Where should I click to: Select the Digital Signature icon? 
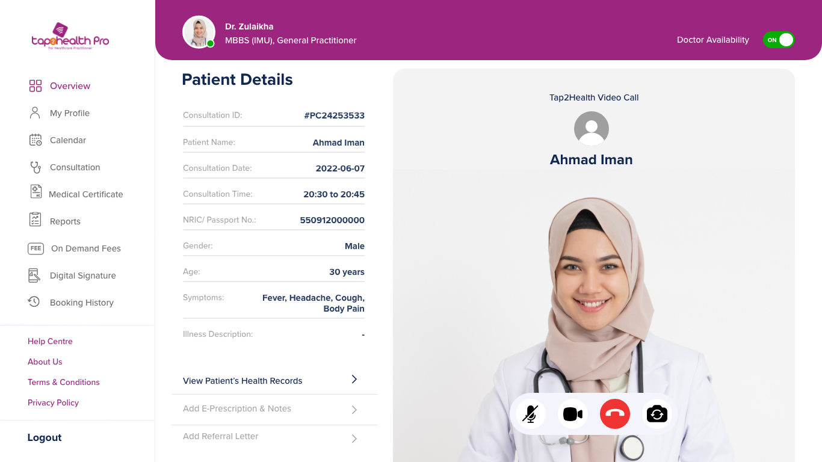tap(34, 276)
